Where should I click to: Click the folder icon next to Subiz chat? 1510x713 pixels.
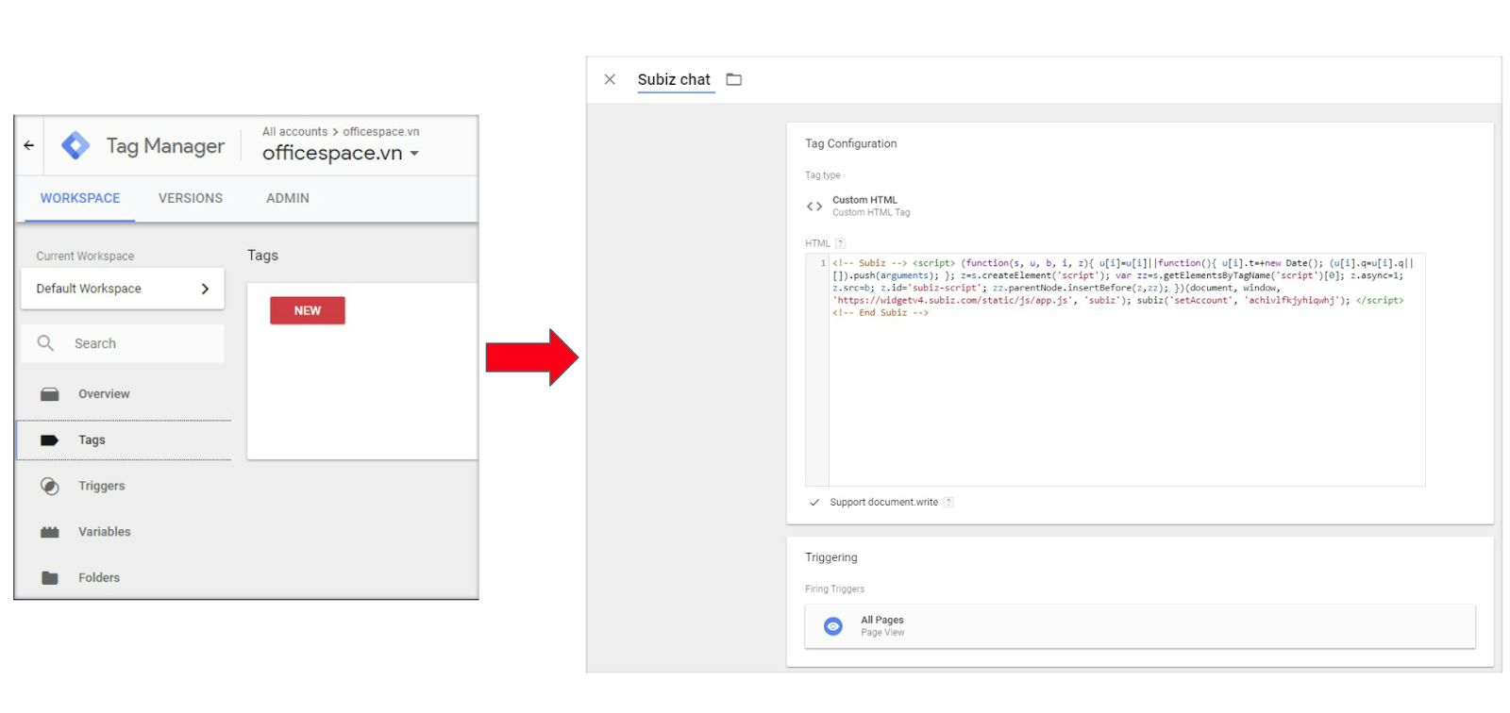pos(734,80)
